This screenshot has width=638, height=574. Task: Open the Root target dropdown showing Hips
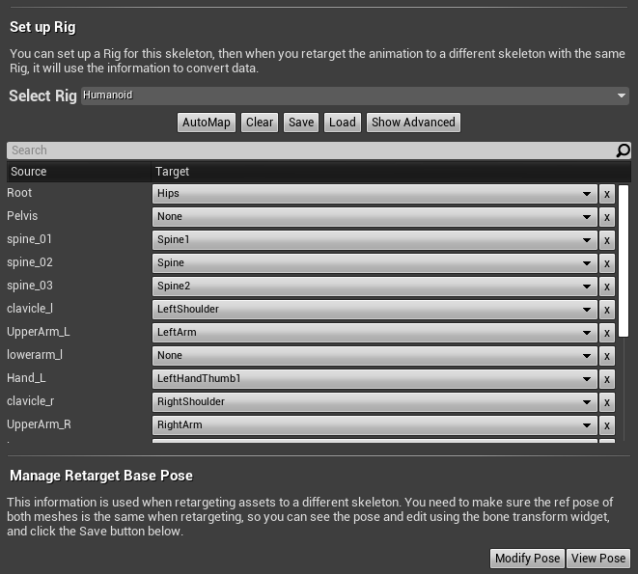374,194
